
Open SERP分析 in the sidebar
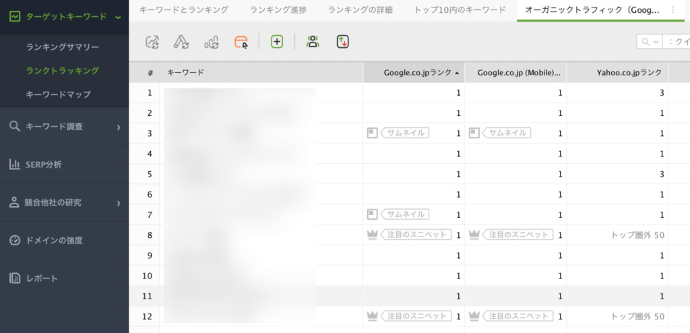(64, 164)
